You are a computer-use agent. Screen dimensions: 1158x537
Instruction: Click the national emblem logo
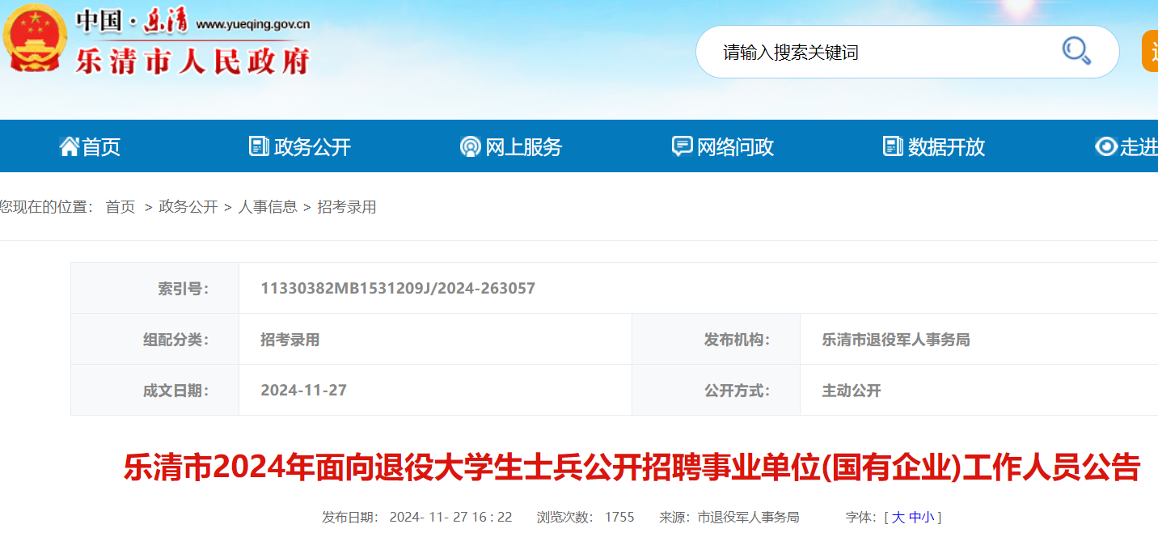coord(34,38)
